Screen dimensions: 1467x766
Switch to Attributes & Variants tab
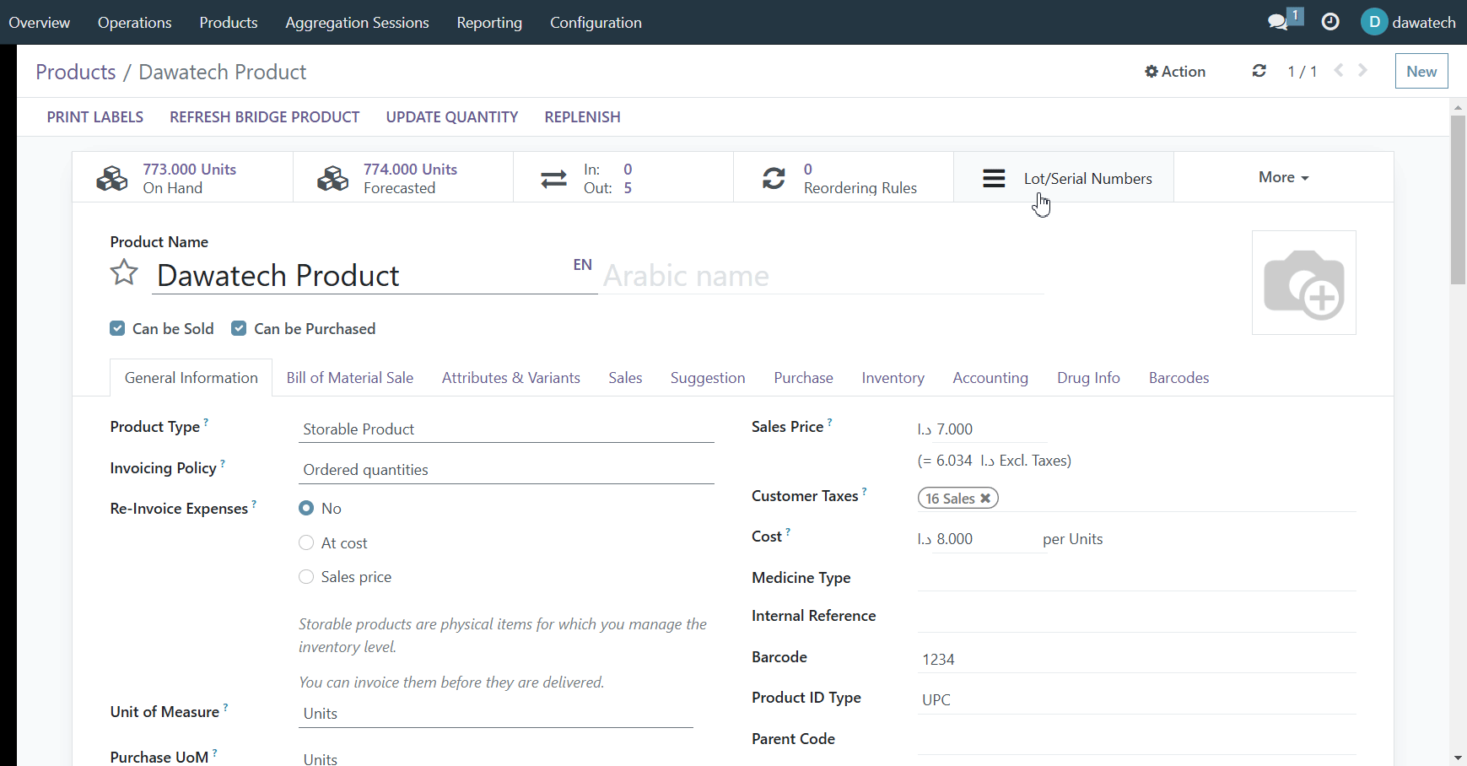pyautogui.click(x=511, y=378)
